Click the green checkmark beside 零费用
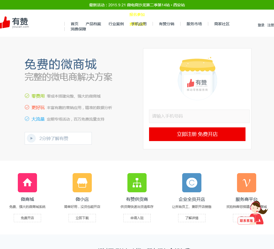 pyautogui.click(x=27, y=96)
